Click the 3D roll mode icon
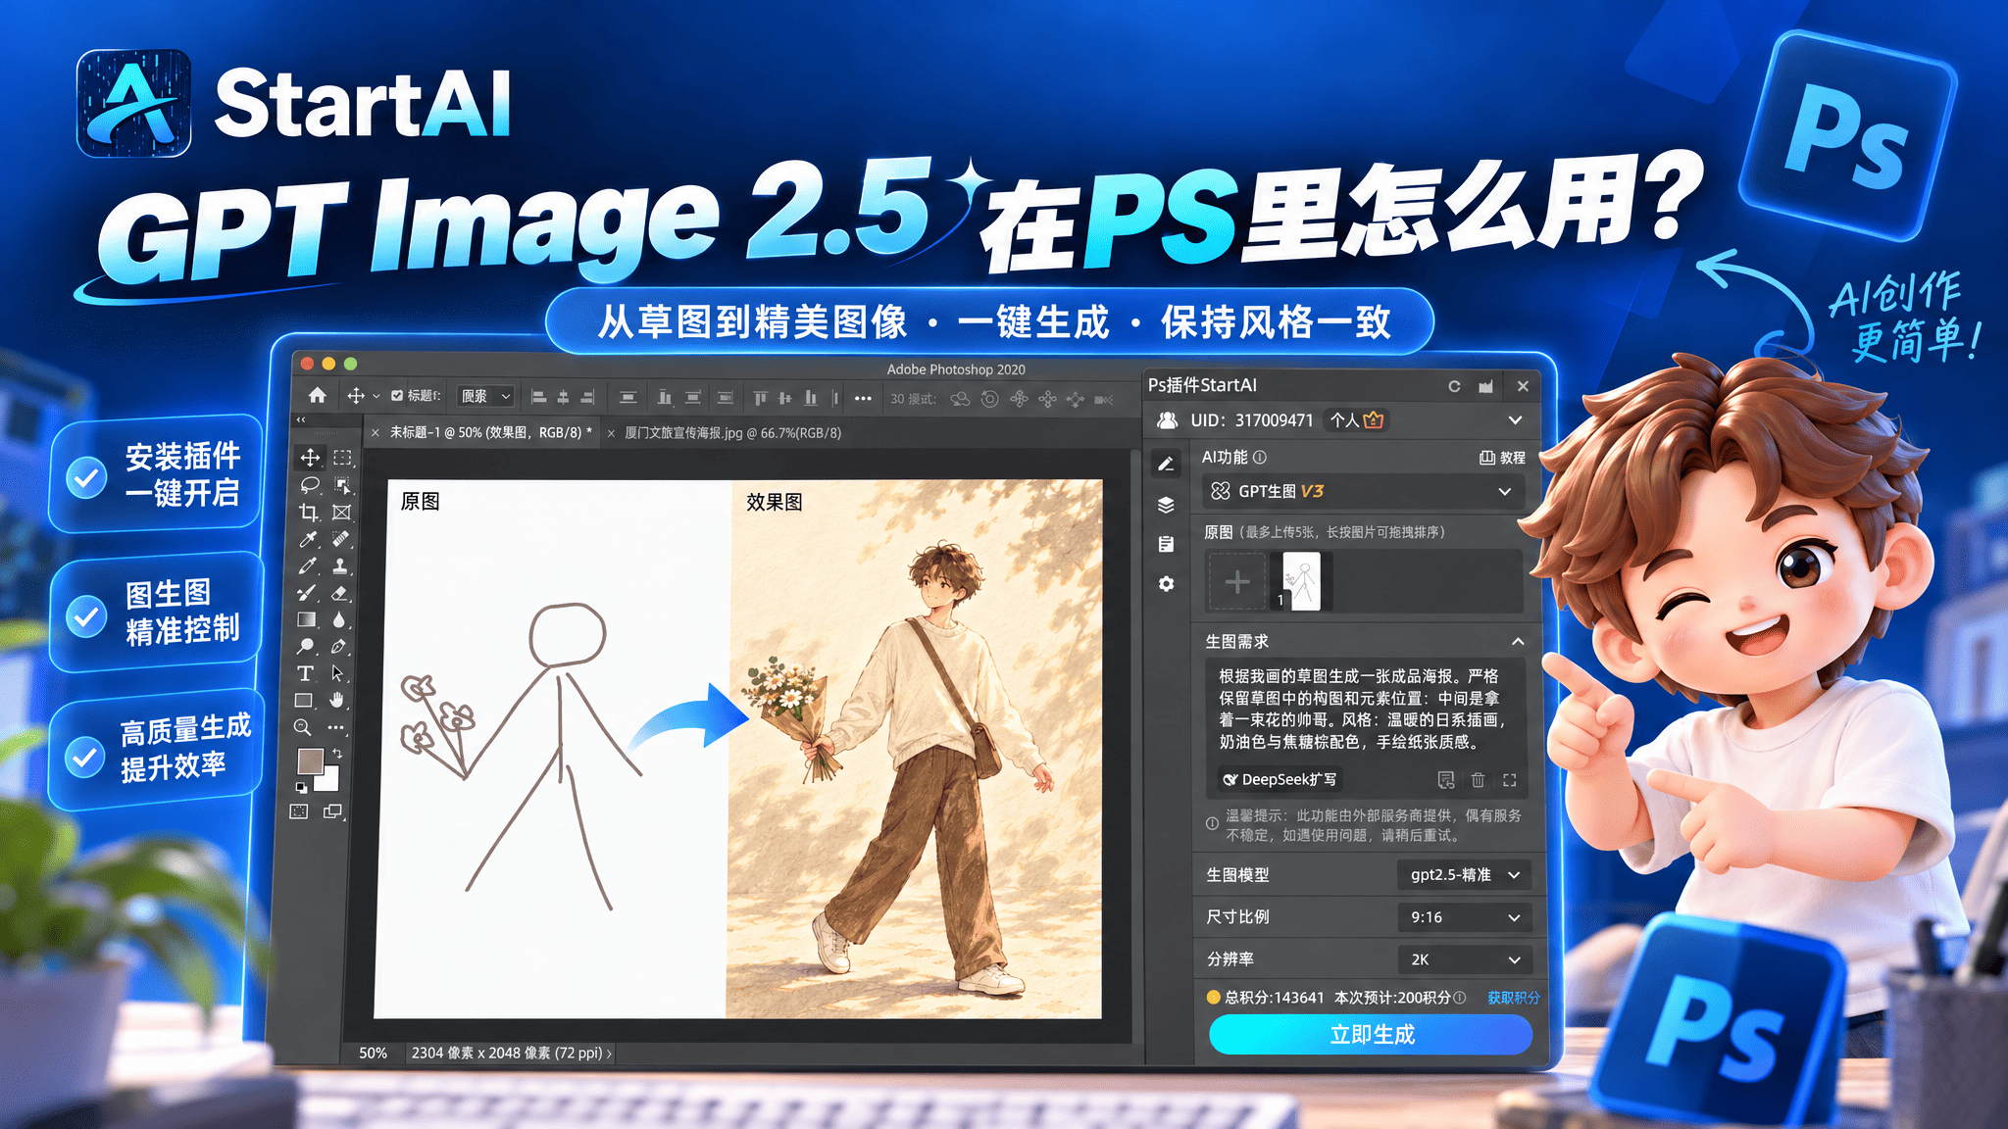This screenshot has height=1129, width=2008. point(989,399)
